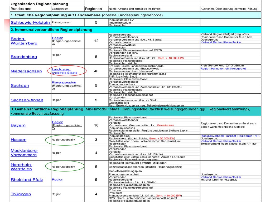Screen dimensions: 270x202
Task: Open Verband Region Rhein-Neckar link in Baden-Württemberg row
Action: pyautogui.click(x=221, y=42)
